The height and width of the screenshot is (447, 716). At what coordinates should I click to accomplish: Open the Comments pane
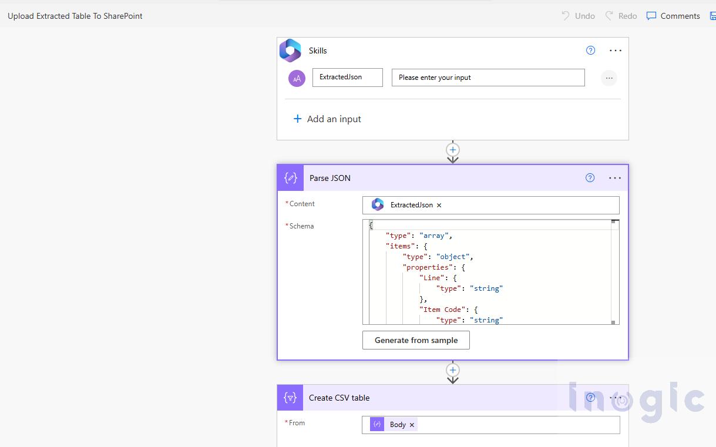[x=673, y=16]
